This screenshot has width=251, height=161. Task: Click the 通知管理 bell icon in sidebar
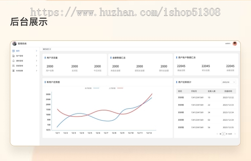coord(14,61)
